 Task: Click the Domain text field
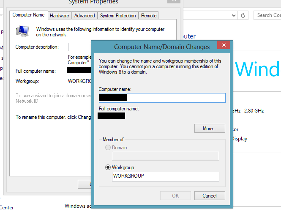[166, 156]
